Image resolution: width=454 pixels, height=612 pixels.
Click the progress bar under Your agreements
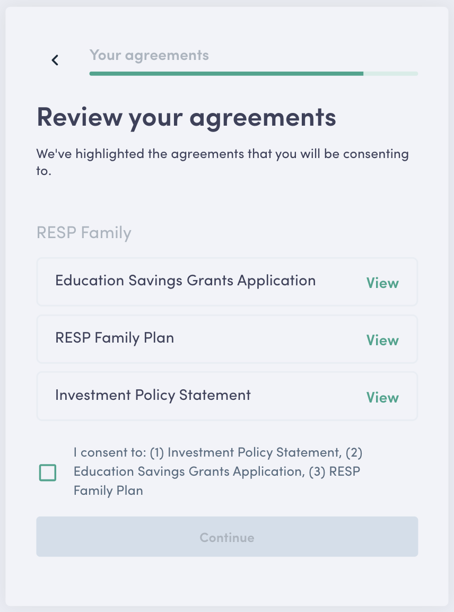(x=254, y=74)
